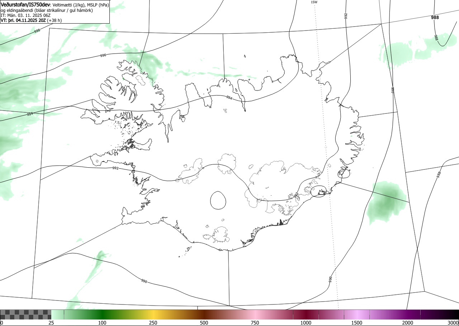Screen dimensions: 459x326
Task: Click the 25 value on color scale
Action: click(51, 323)
